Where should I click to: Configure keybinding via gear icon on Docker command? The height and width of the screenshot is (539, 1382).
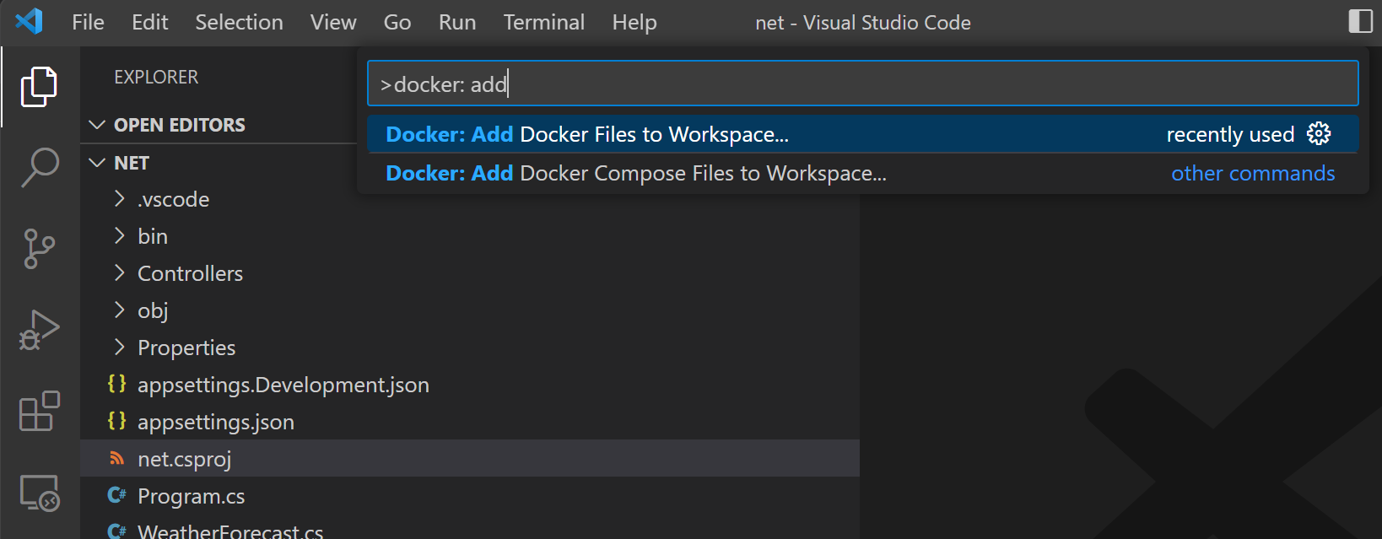pyautogui.click(x=1319, y=133)
